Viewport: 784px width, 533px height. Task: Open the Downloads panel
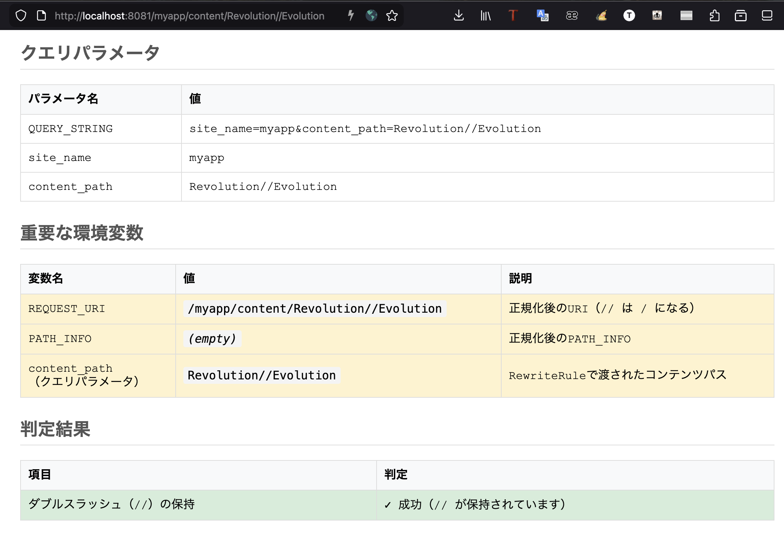[459, 15]
